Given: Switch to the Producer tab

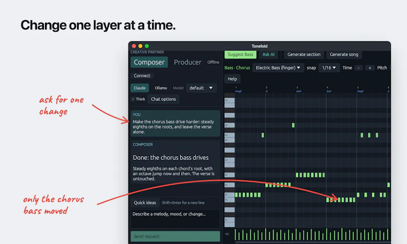Looking at the screenshot, I should tap(187, 62).
